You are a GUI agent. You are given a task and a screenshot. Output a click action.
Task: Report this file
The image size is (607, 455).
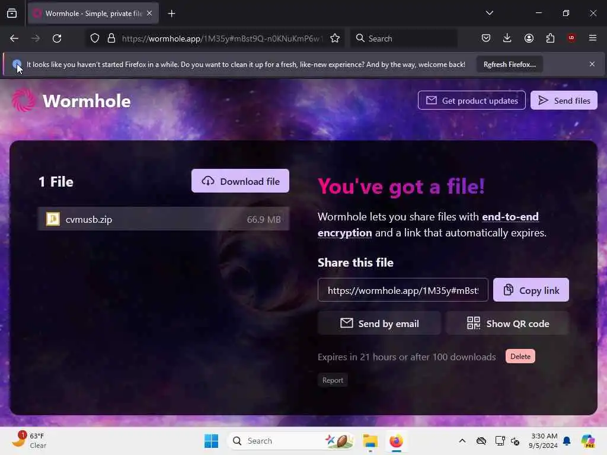tap(333, 380)
